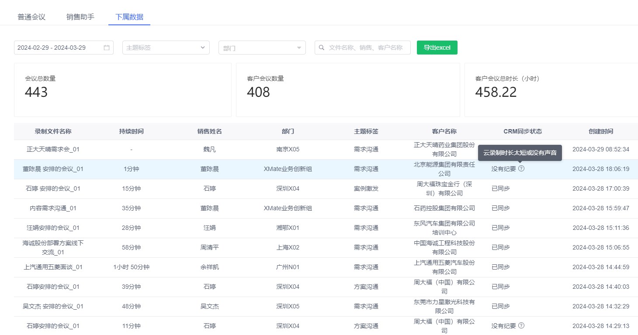Click the CRM同步状态 column header
Screen dimensions: 638x335
click(x=523, y=131)
